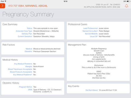Select the Lead Professional link
The width and height of the screenshot is (131, 98).
(x=90, y=28)
